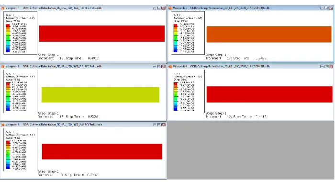
Task: Click the Viewport 2 title bar icon
Action: pos(170,8)
